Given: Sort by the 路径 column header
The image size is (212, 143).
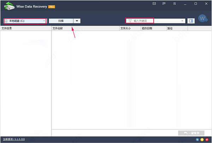Looking at the screenshot, I should (177, 28).
